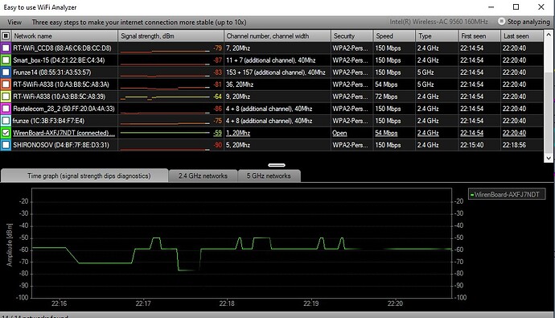Click the -64 signal value of RT-WiFi-A838

click(x=218, y=97)
